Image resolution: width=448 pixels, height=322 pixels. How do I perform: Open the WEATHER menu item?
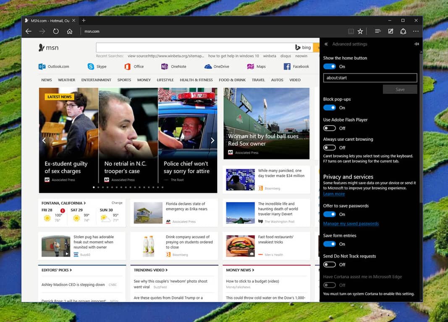pyautogui.click(x=67, y=80)
